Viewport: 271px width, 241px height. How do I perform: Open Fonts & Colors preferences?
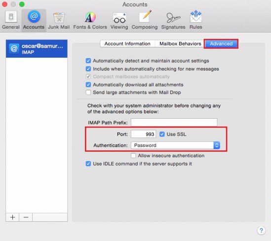point(90,20)
